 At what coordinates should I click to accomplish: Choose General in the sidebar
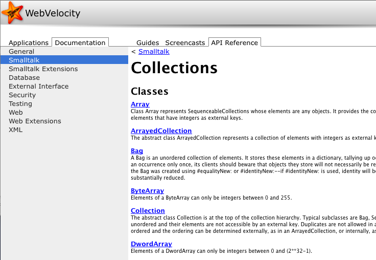pos(64,51)
